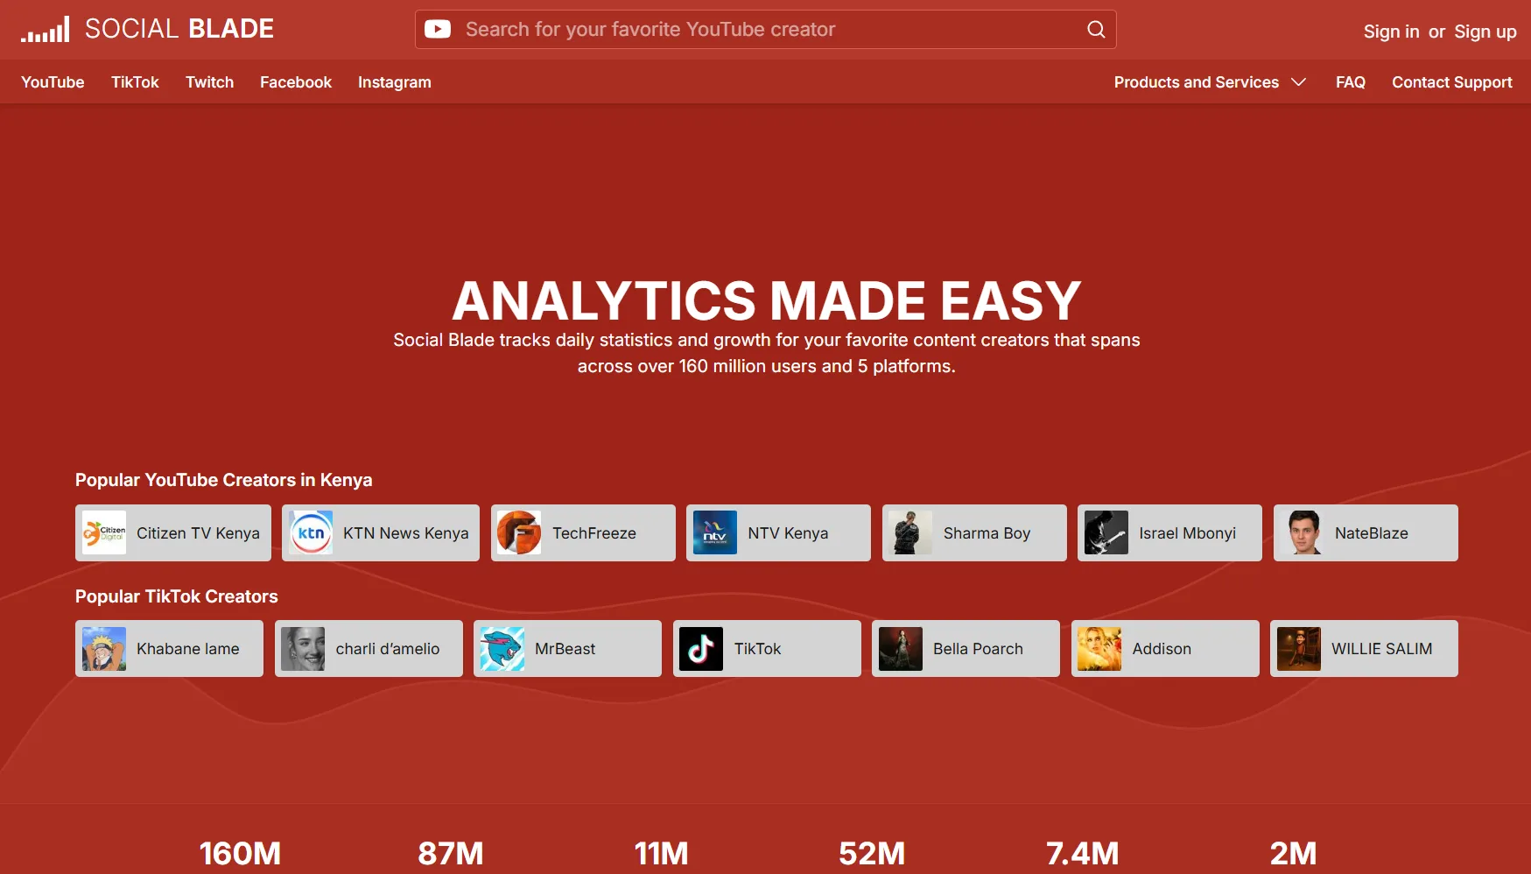Click the Sign in link
1531x874 pixels.
[1391, 32]
